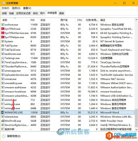Image resolution: width=138 pixels, height=141 pixels.
Task: Switch to the 应用历史记录 tab
Action: tap(23, 13)
